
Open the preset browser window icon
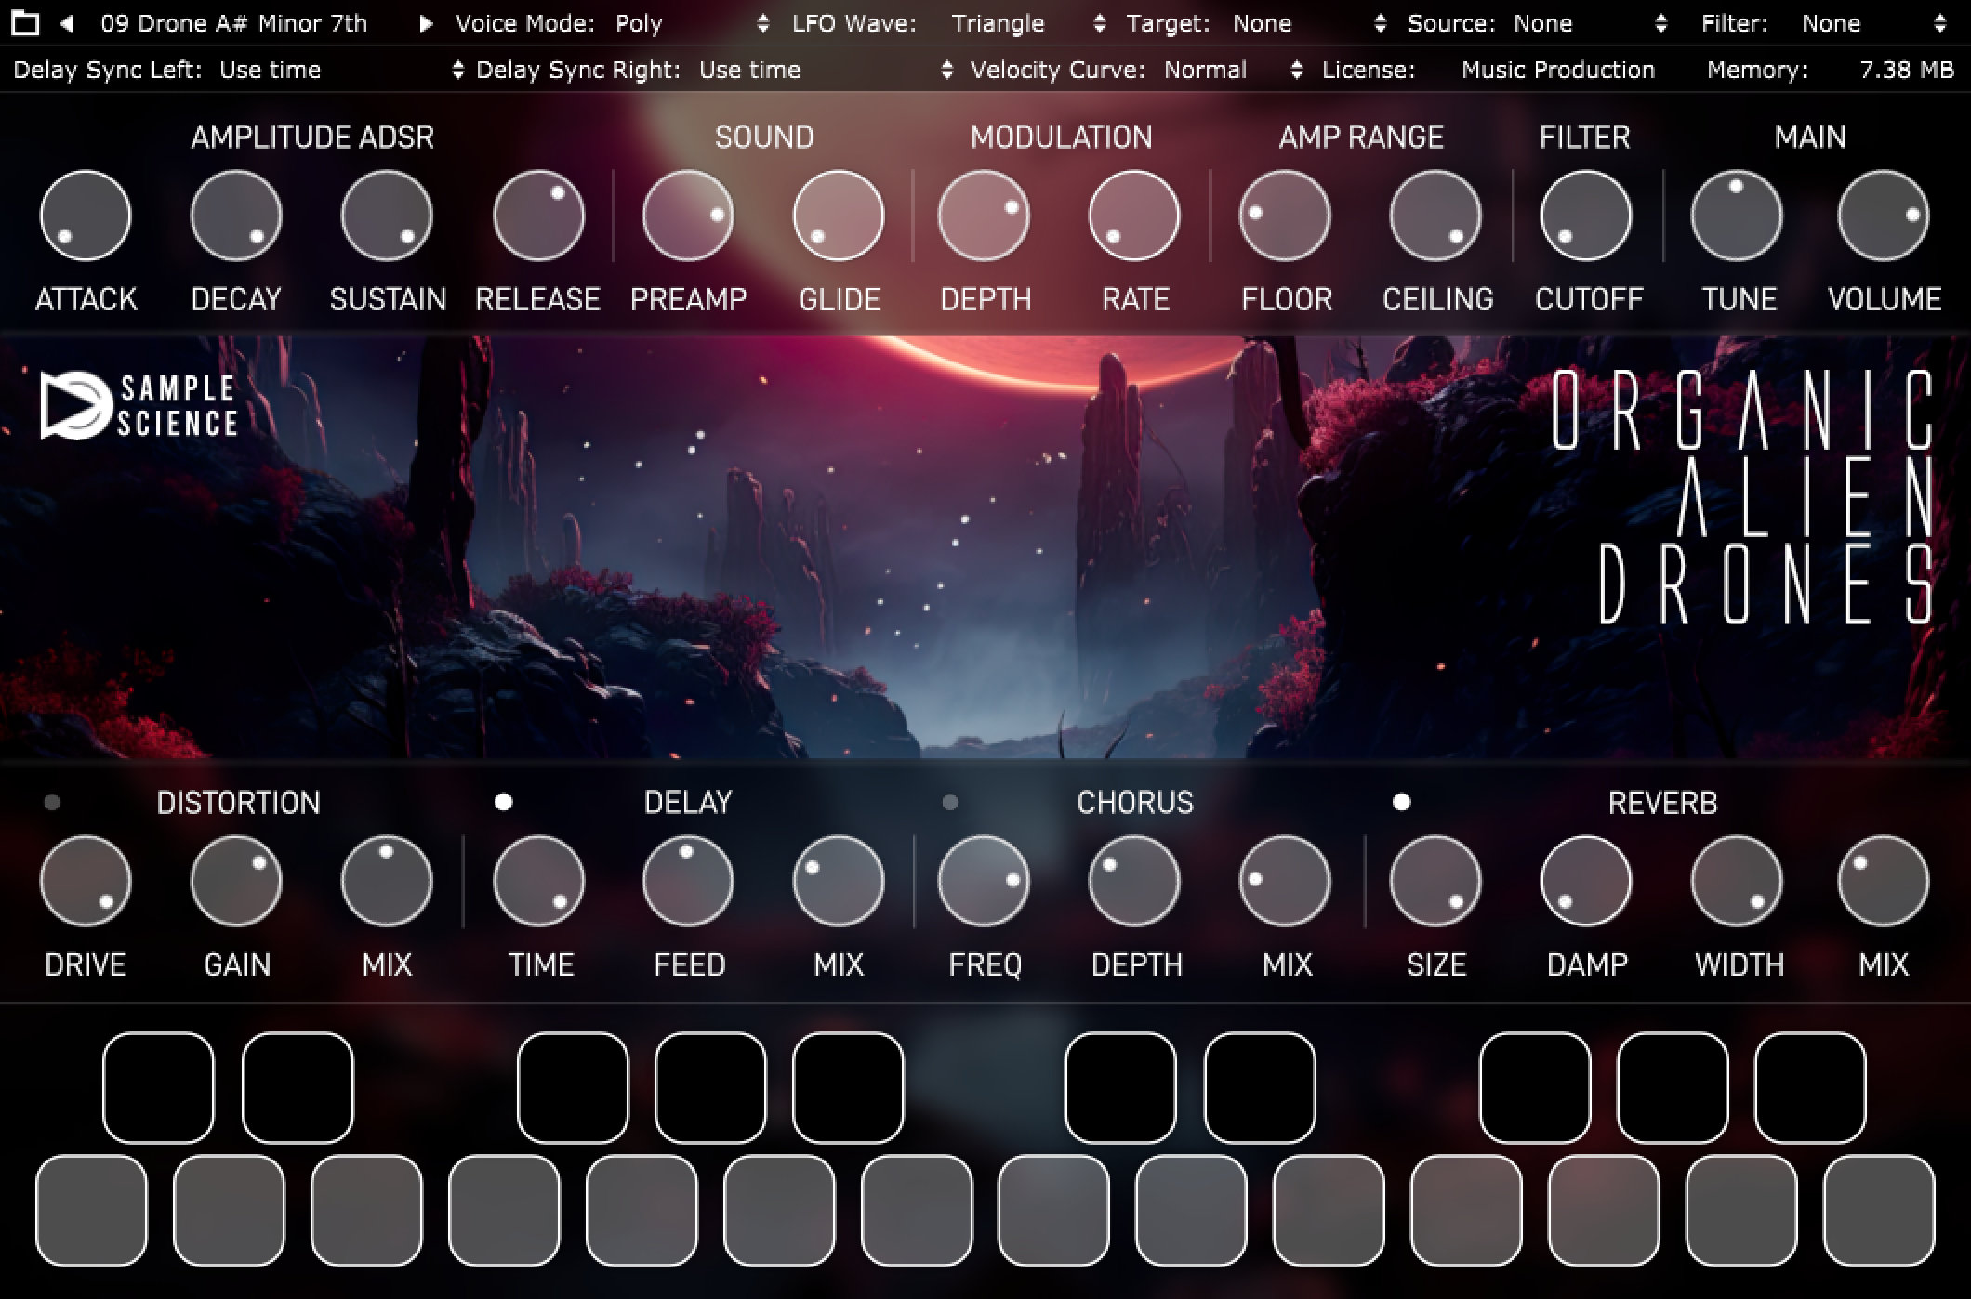click(28, 24)
